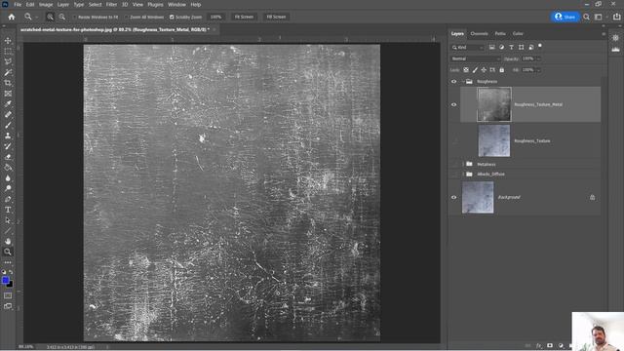Open the Layers panel flyout menu
The height and width of the screenshot is (351, 624).
click(x=604, y=34)
